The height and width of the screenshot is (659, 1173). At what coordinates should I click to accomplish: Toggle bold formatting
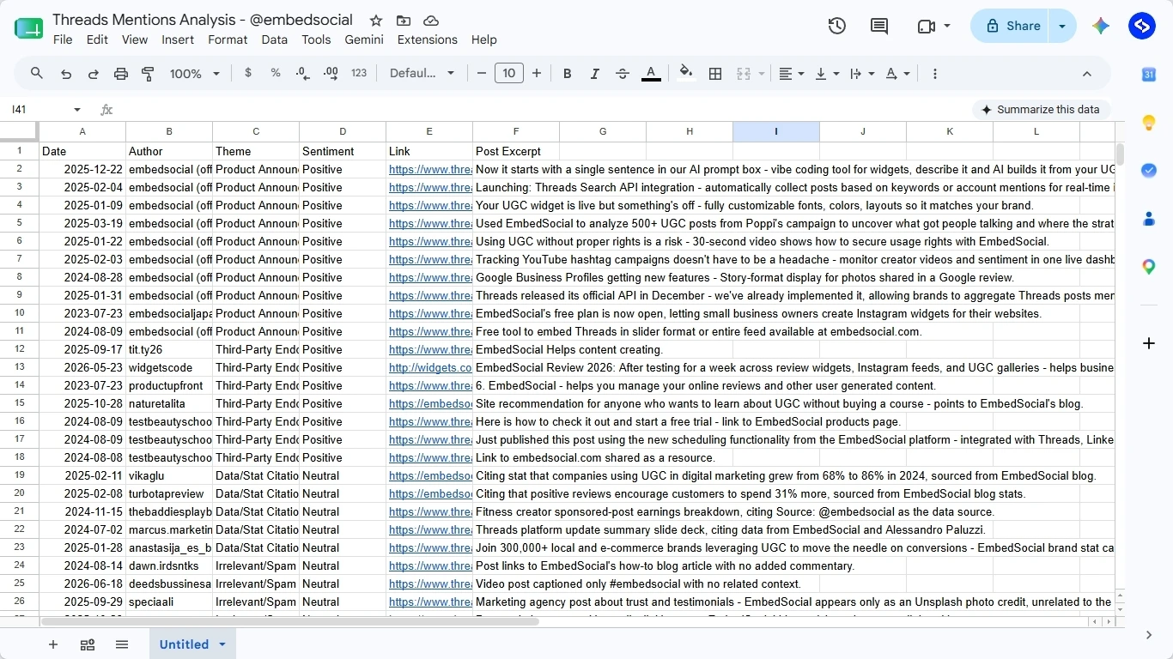567,74
